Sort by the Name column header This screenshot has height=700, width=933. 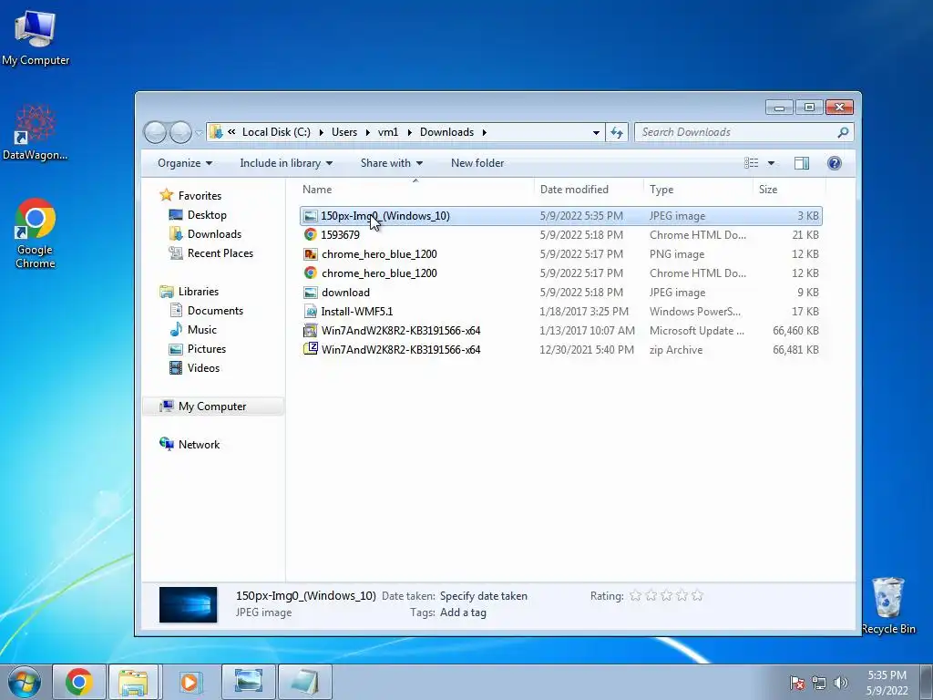coord(415,190)
